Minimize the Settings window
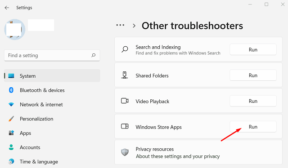This screenshot has width=288, height=168. click(250, 4)
